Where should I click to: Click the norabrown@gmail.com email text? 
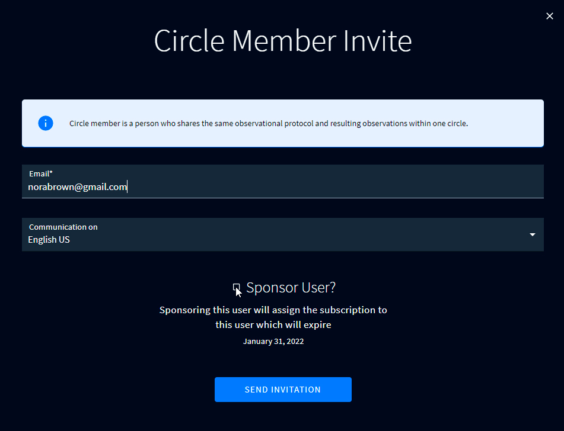(x=78, y=187)
